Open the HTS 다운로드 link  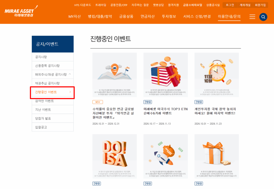tap(83, 5)
